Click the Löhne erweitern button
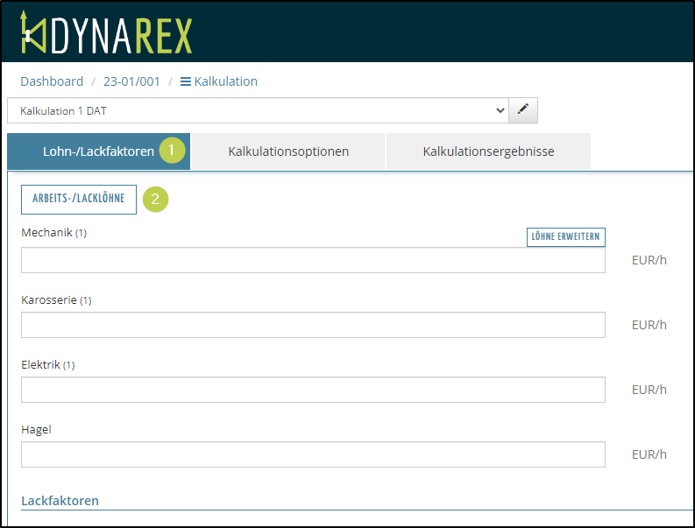The image size is (695, 528). 565,236
